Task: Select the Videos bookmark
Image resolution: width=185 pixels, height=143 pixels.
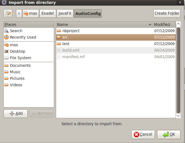Action: pyautogui.click(x=16, y=85)
